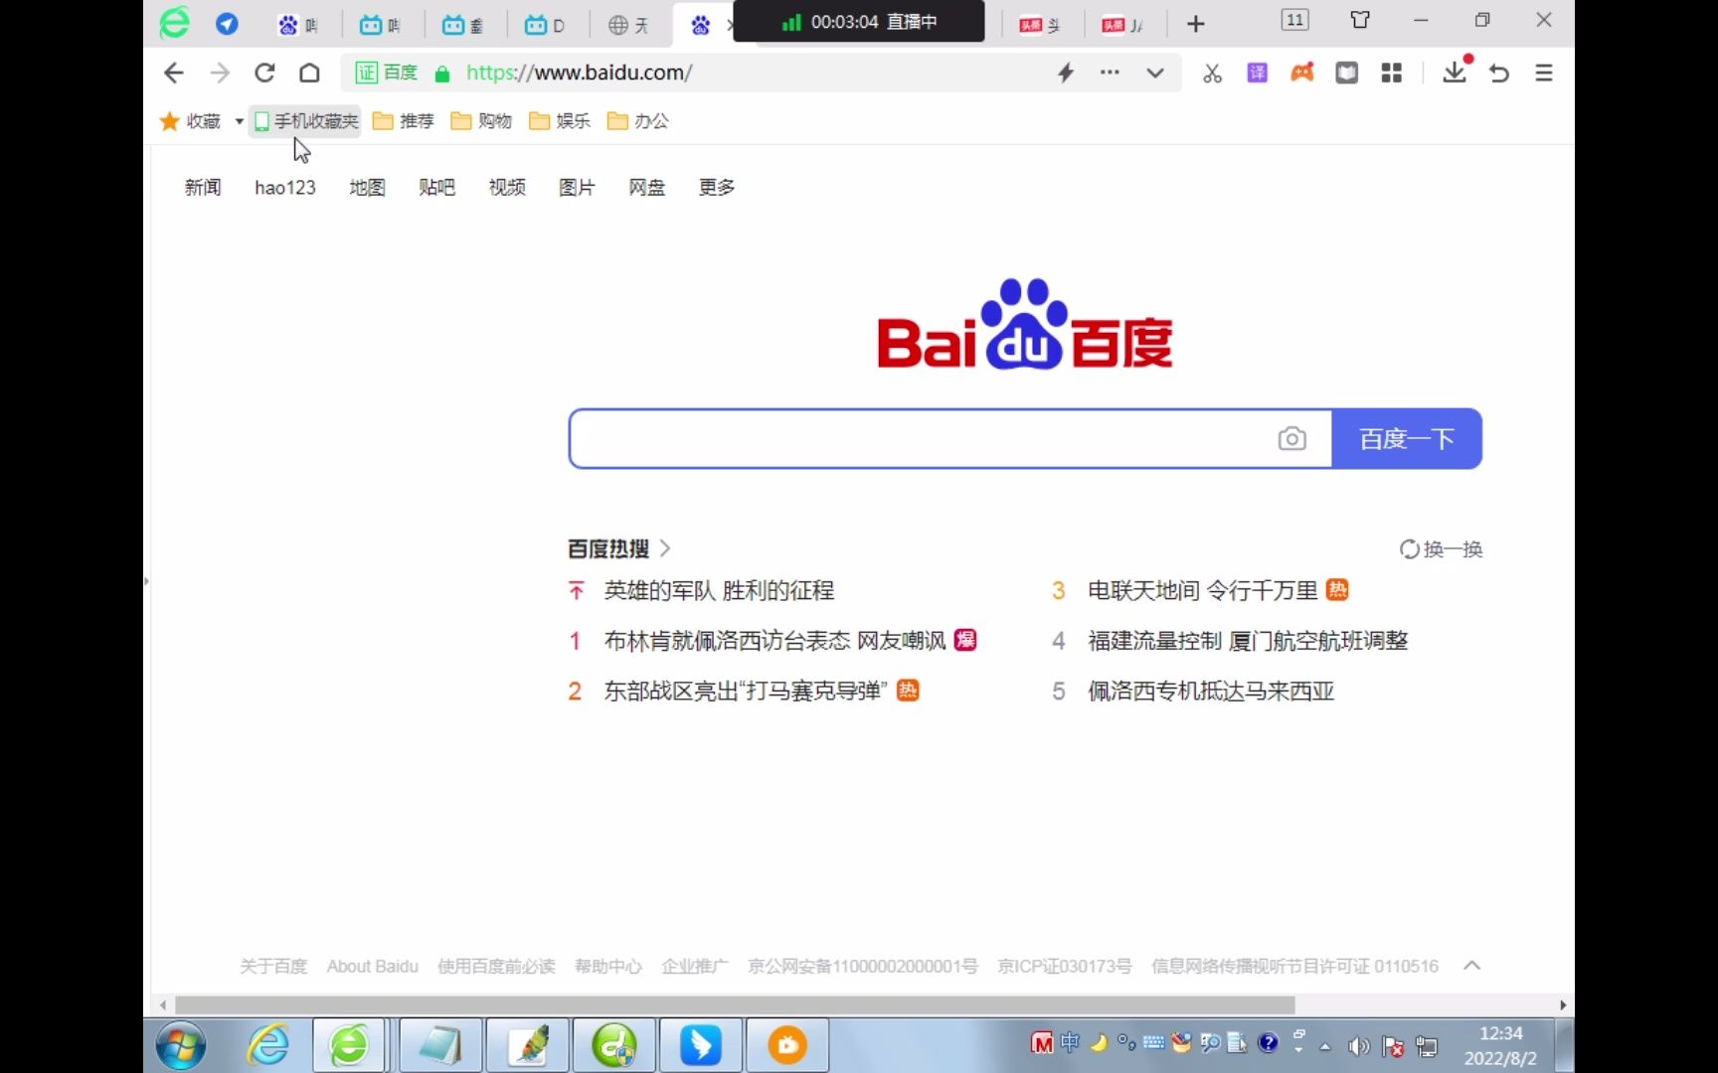Image resolution: width=1718 pixels, height=1073 pixels.
Task: Open 布林肯就佩洛西访台表态 headline
Action: pos(775,641)
